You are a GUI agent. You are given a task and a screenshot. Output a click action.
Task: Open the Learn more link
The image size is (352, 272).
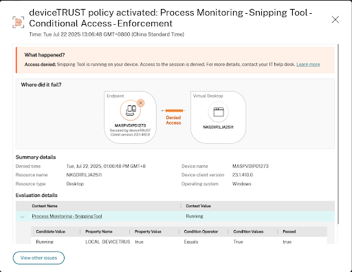[x=308, y=64]
